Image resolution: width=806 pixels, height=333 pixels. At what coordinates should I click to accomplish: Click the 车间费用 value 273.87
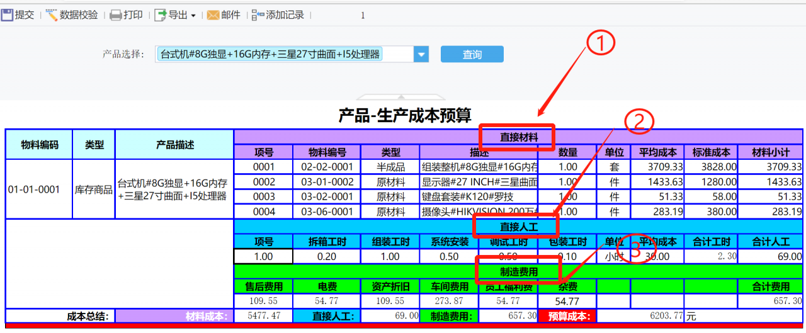(x=449, y=301)
